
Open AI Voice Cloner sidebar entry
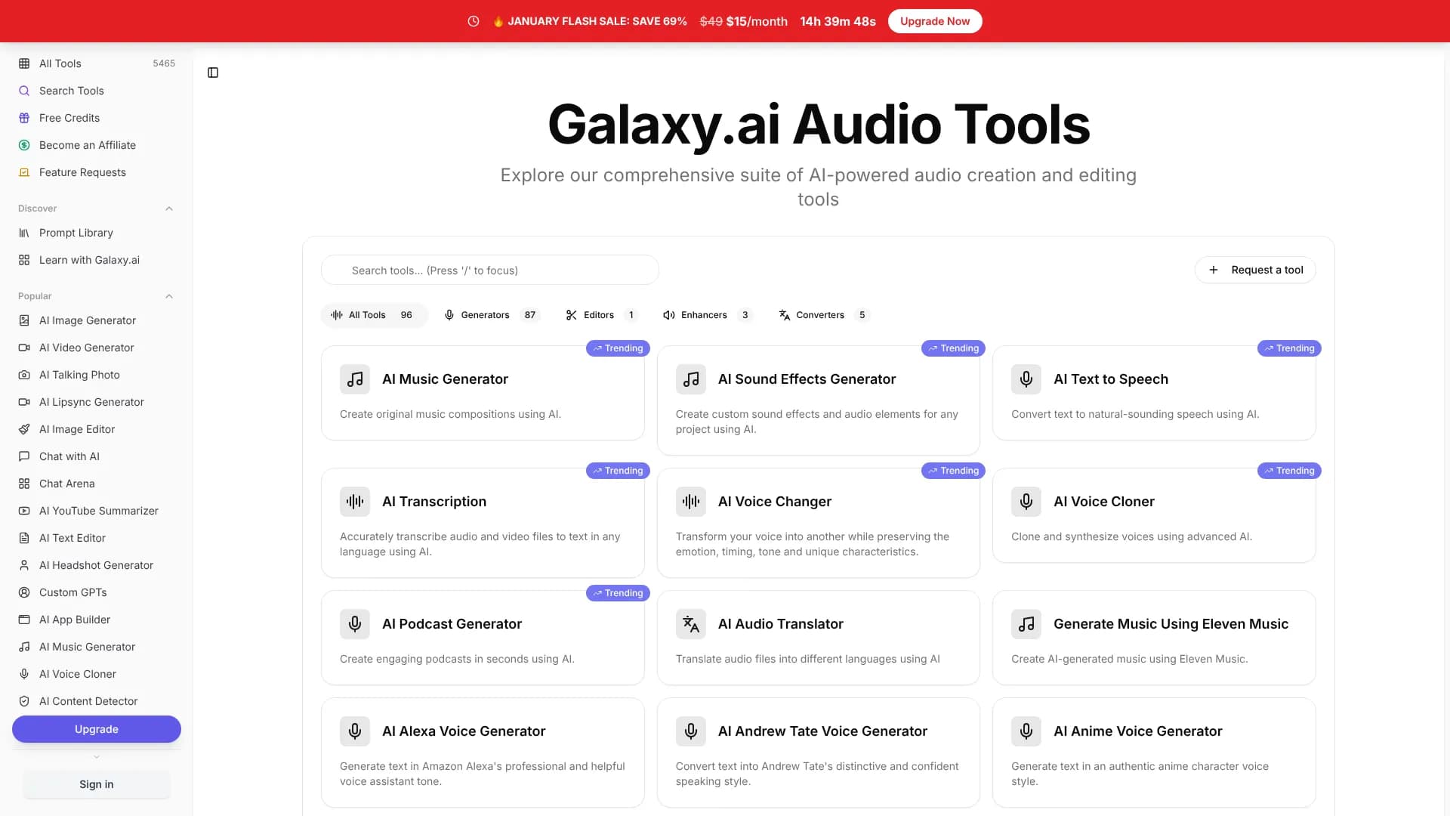pyautogui.click(x=97, y=674)
